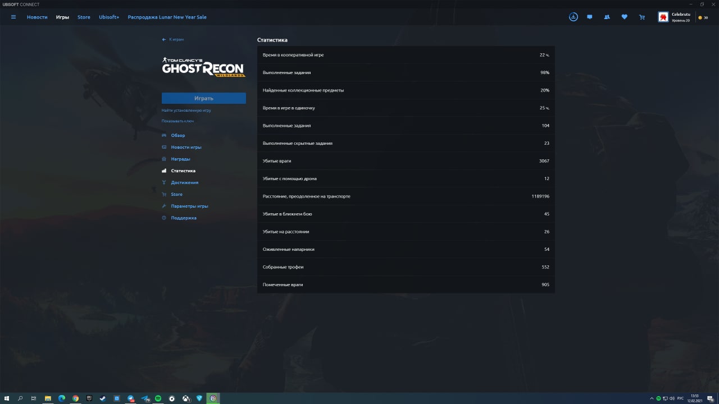
Task: Open the hamburger menu in Ubisoft Connect
Action: (13, 17)
